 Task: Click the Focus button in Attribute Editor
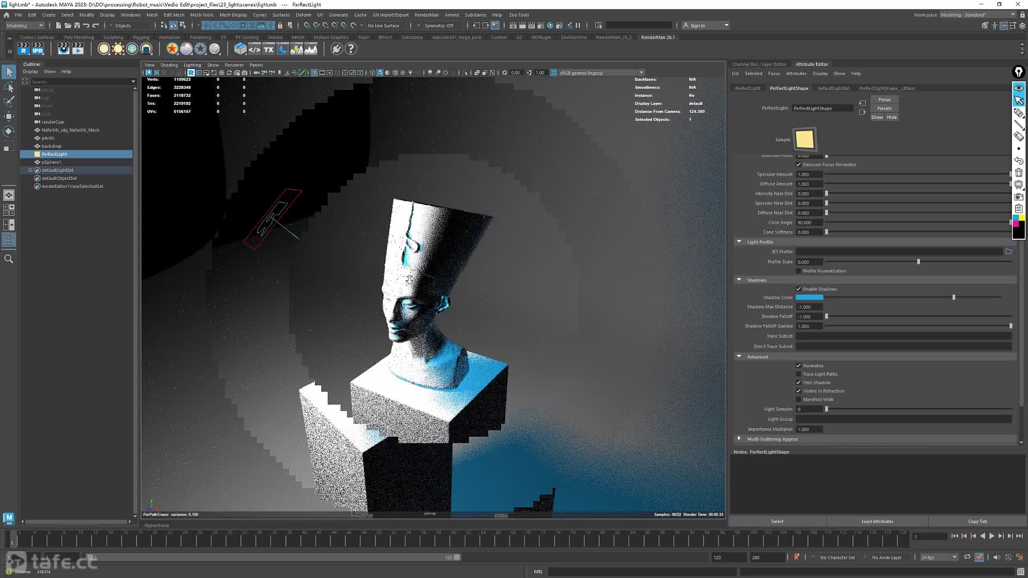884,100
